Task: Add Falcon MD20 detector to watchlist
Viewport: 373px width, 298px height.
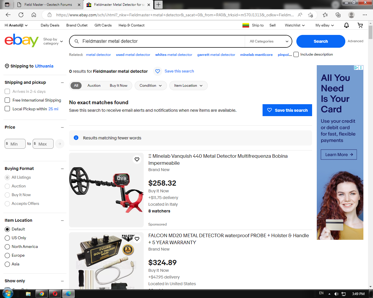Action: click(x=137, y=239)
